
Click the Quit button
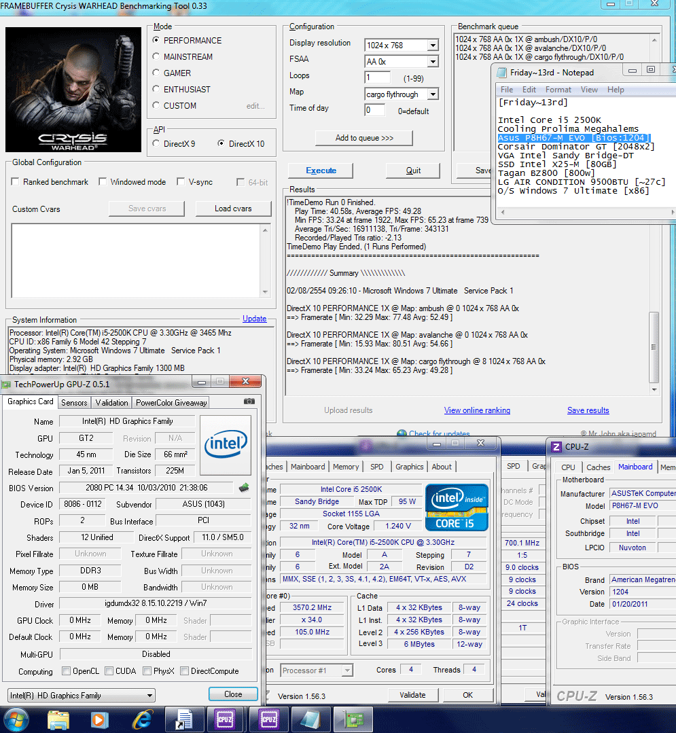pos(413,171)
